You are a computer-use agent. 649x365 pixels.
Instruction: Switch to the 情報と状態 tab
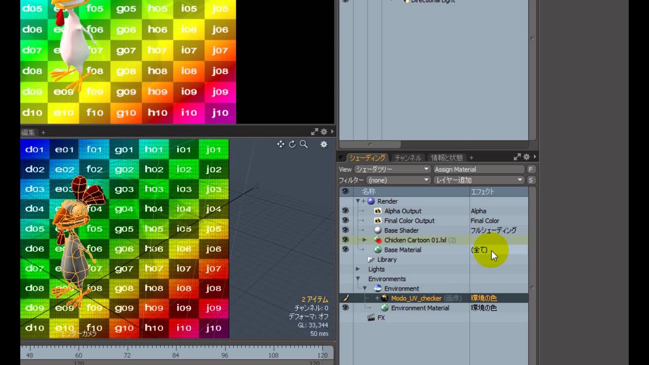447,158
